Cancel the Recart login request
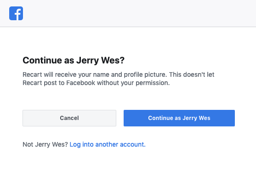Viewport: 256px width, 171px height. click(69, 118)
